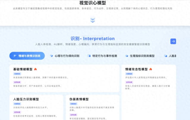Click the purple tag in 基础情绪模型 card

pyautogui.click(x=17, y=82)
